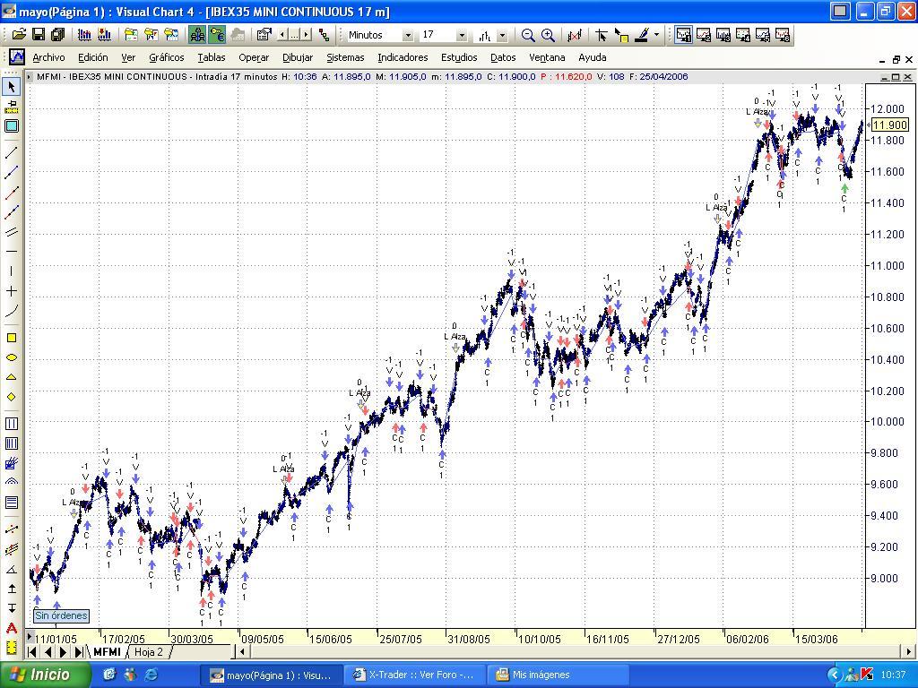Click the Internet Explorer quick launch icon
The width and height of the screenshot is (918, 688).
[151, 675]
